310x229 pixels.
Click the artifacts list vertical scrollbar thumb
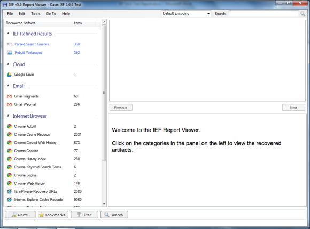click(x=104, y=93)
